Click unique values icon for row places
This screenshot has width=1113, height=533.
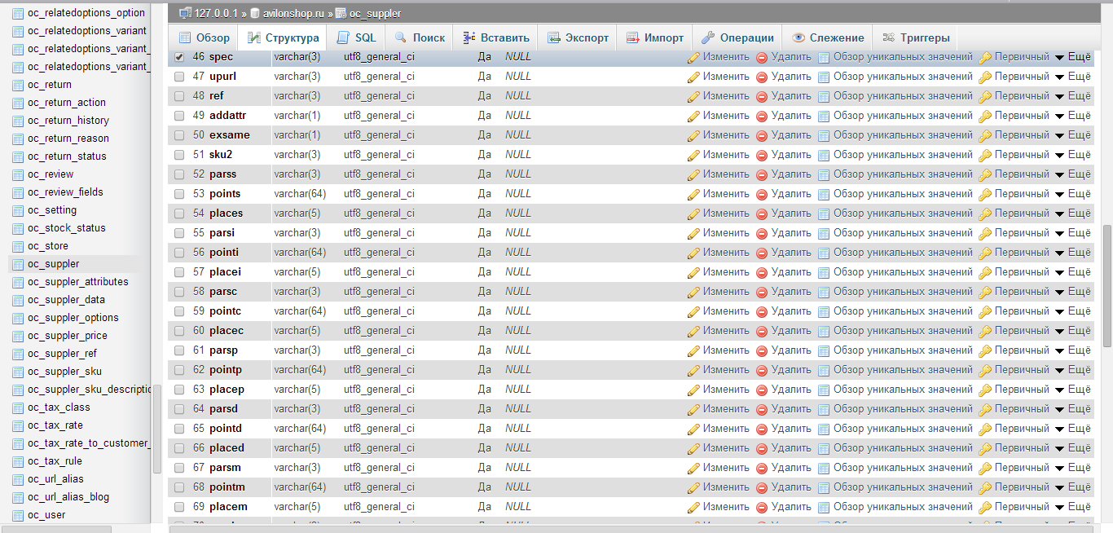(824, 214)
